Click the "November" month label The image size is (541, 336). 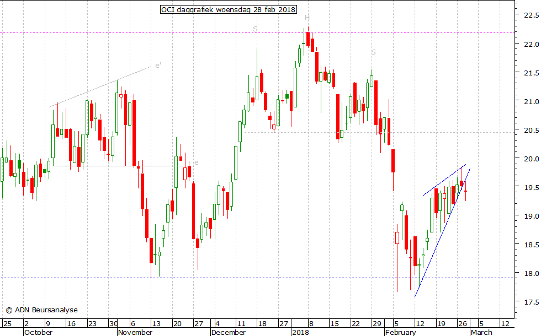pyautogui.click(x=135, y=332)
